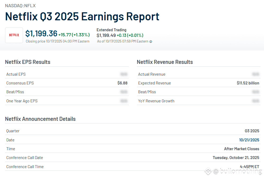Screen dimensions: 264x178
Task: Click the blurred revenue Beat/Miss value
Action: (x=255, y=92)
